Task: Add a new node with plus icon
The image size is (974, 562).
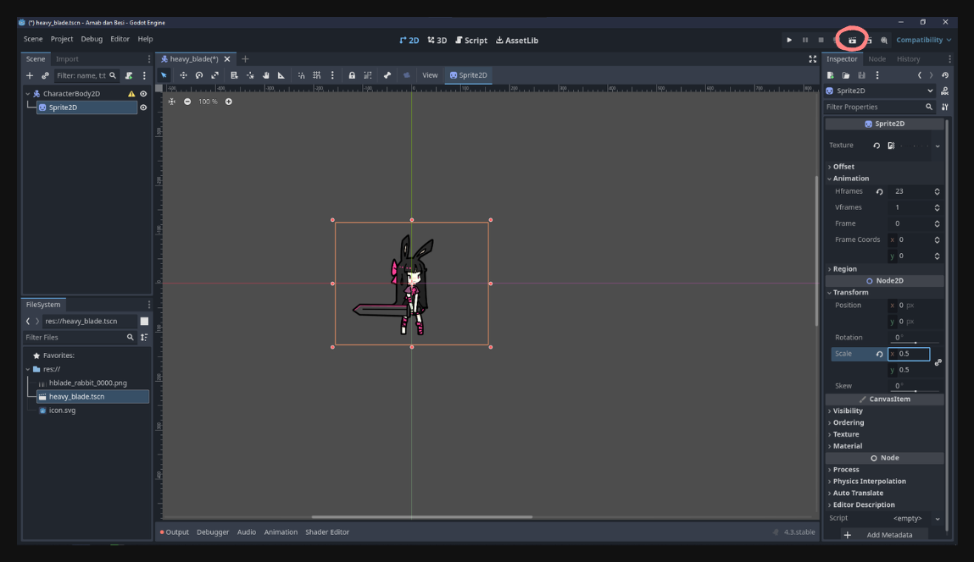Action: pos(29,75)
